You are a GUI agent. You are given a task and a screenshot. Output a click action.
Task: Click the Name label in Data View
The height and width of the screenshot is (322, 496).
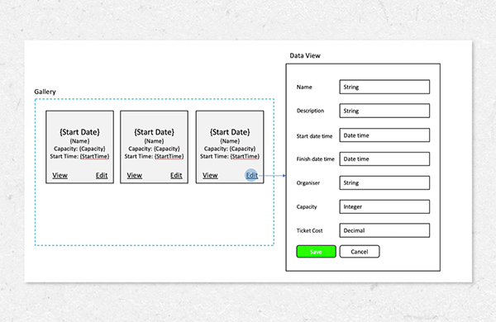click(x=304, y=87)
